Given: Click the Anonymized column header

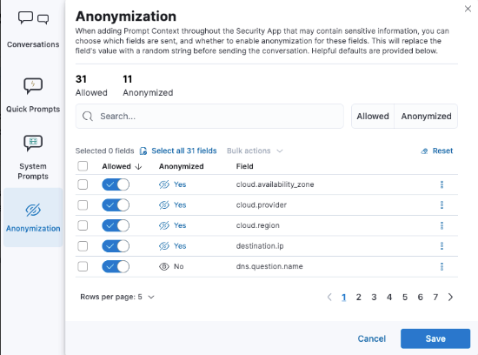Looking at the screenshot, I should coord(181,166).
